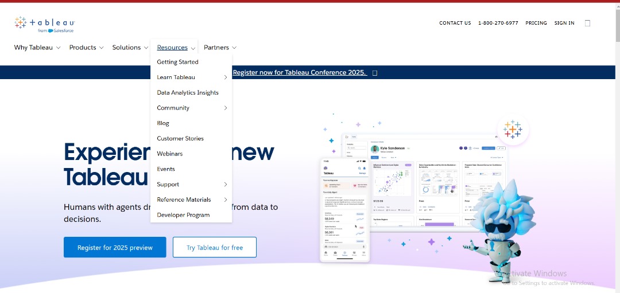Click Try Tableau for free button
620x293 pixels.
(215, 248)
